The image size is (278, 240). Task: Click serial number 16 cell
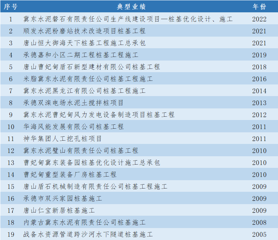coord(11,199)
